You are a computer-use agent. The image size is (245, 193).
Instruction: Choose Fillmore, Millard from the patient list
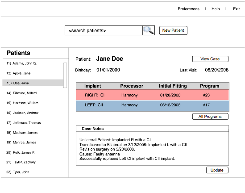click(21, 93)
